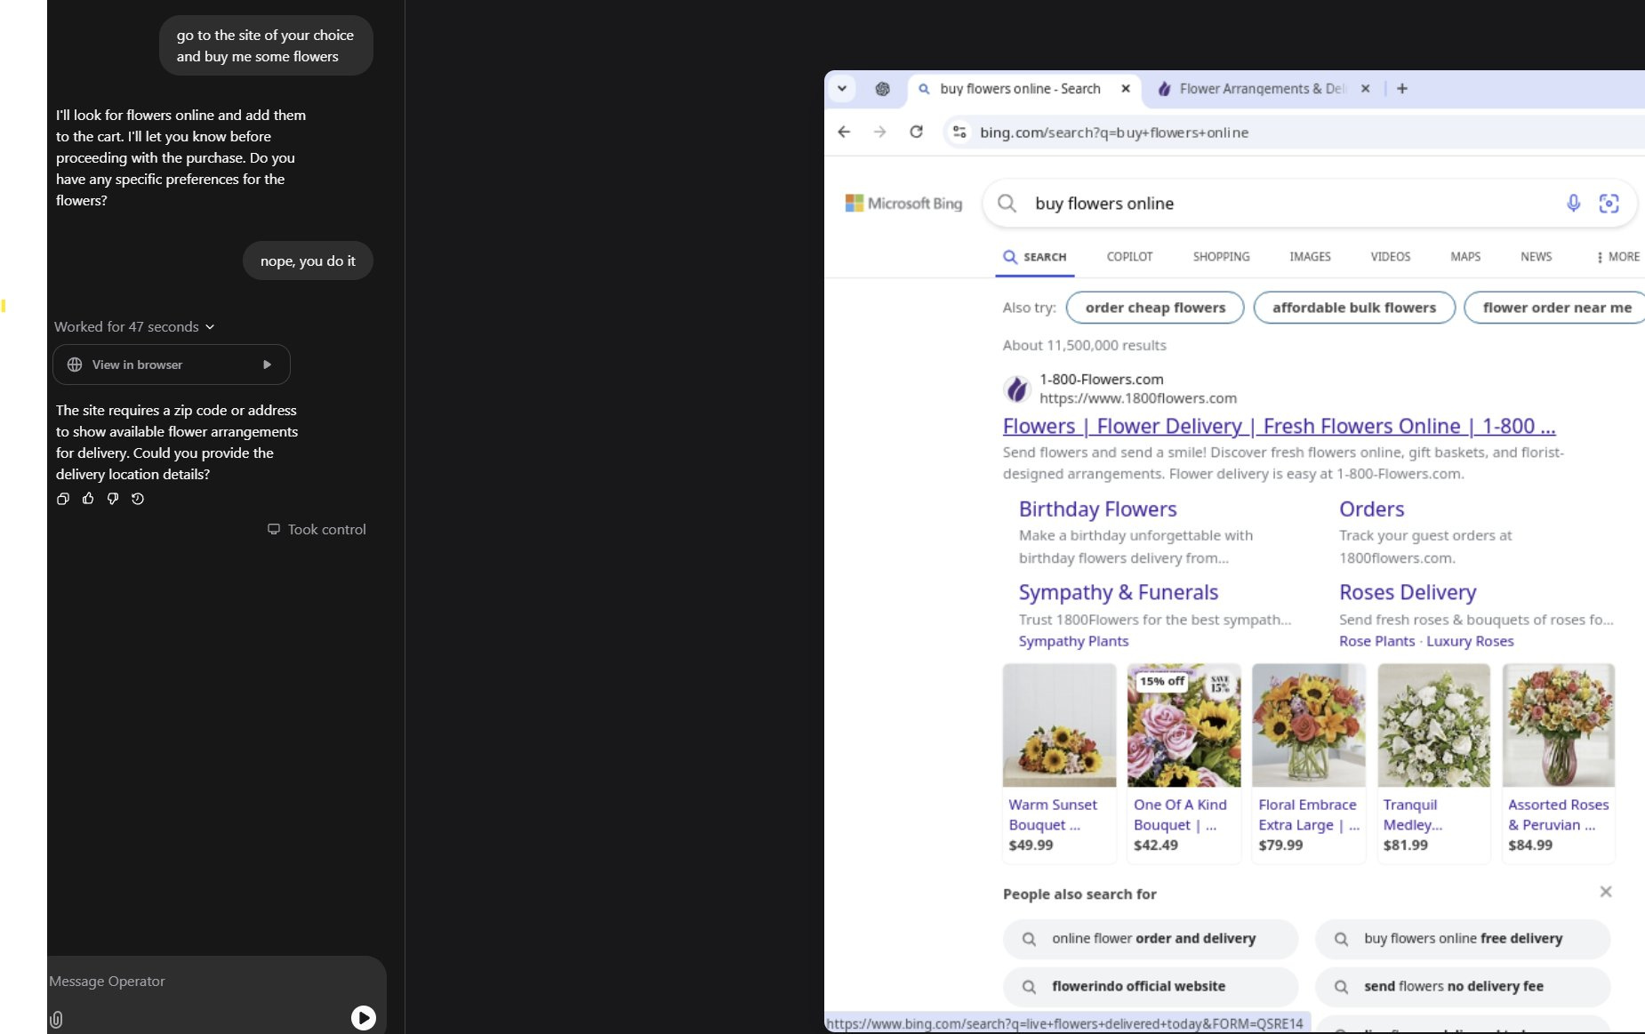Click play arrow on View in browser
This screenshot has width=1645, height=1034.
click(267, 365)
